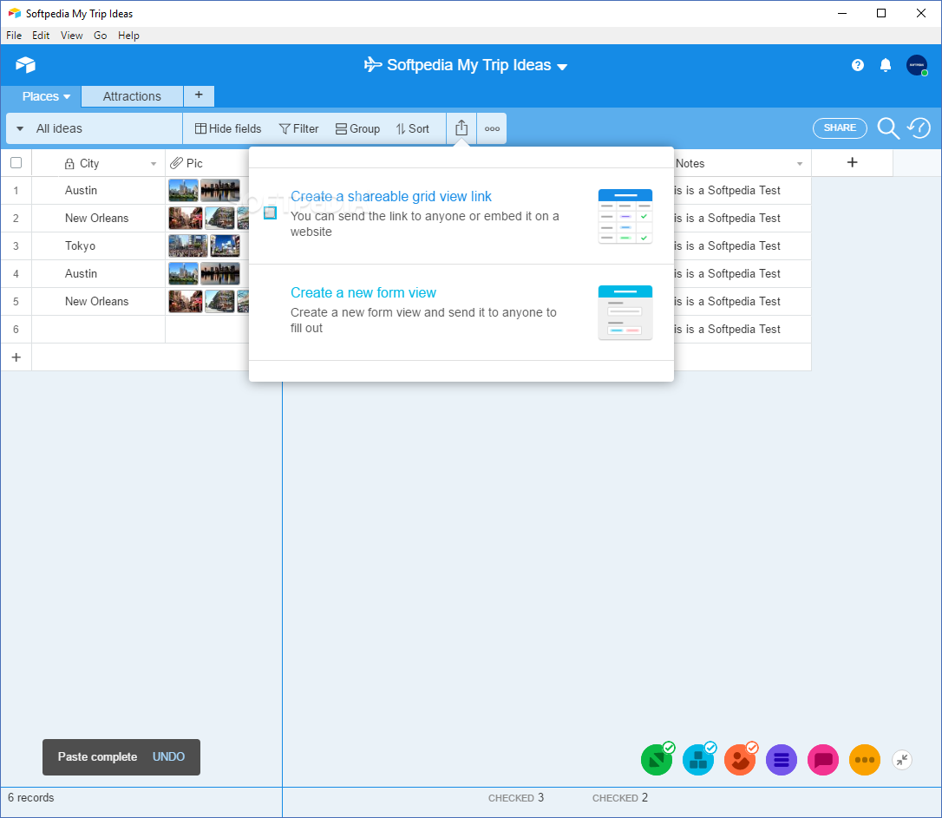Open the Sort option
Image resolution: width=942 pixels, height=818 pixels.
412,128
